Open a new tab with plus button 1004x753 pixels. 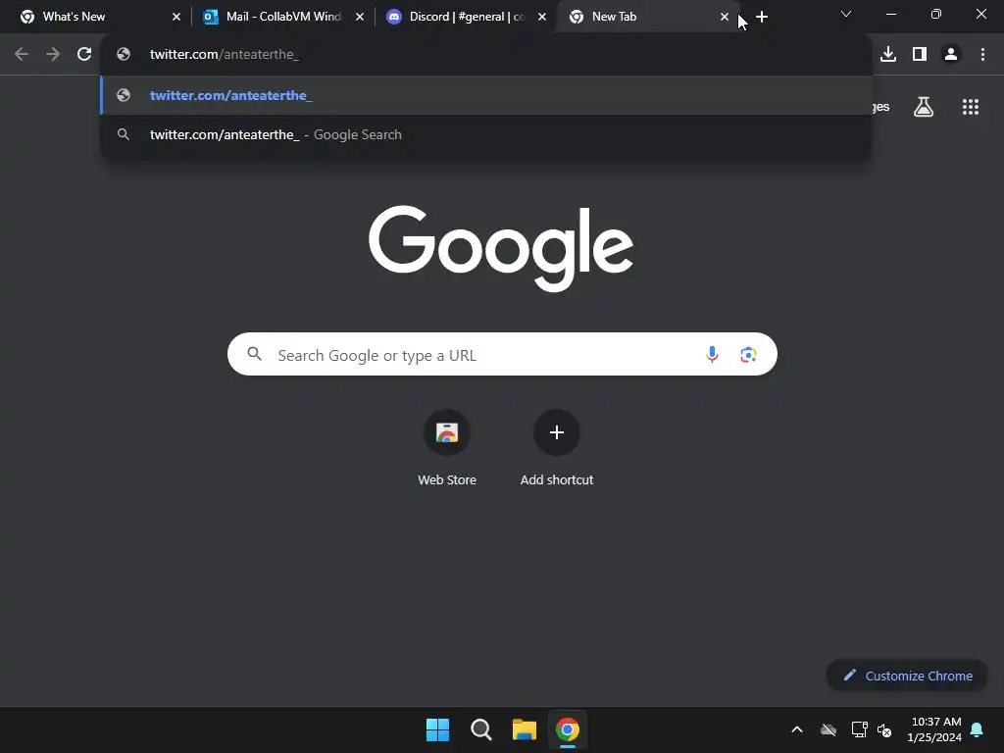point(762,18)
